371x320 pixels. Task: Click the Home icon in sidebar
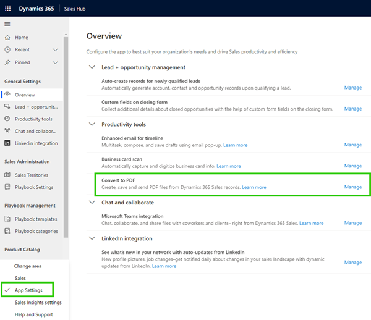tap(7, 38)
